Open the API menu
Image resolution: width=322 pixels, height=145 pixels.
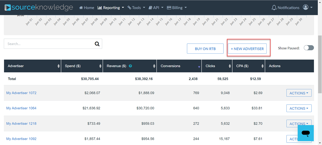click(x=156, y=8)
